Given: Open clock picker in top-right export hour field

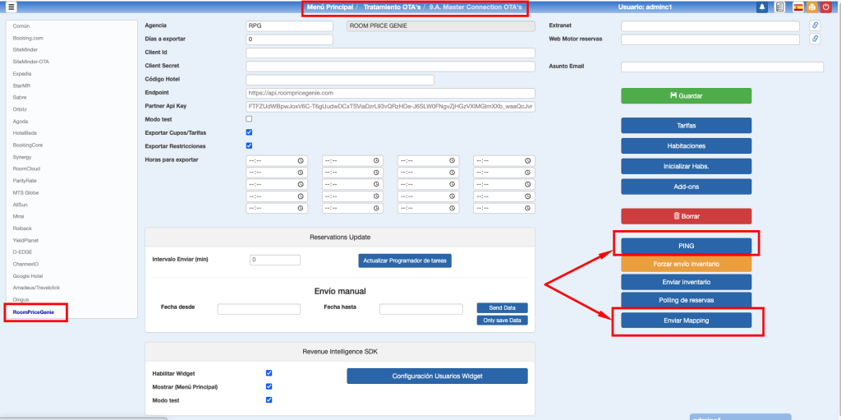Looking at the screenshot, I should (527, 160).
